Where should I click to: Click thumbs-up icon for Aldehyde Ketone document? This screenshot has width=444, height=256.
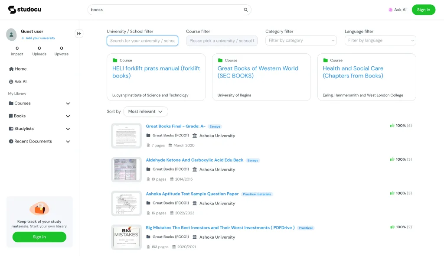[392, 159]
